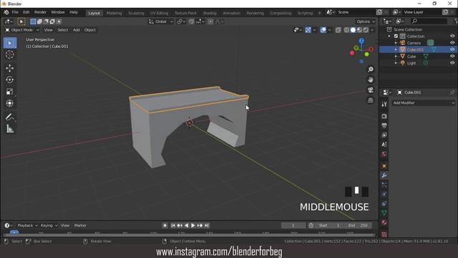Open the Edit menu
Screen dimensions: 458x258
tap(26, 12)
